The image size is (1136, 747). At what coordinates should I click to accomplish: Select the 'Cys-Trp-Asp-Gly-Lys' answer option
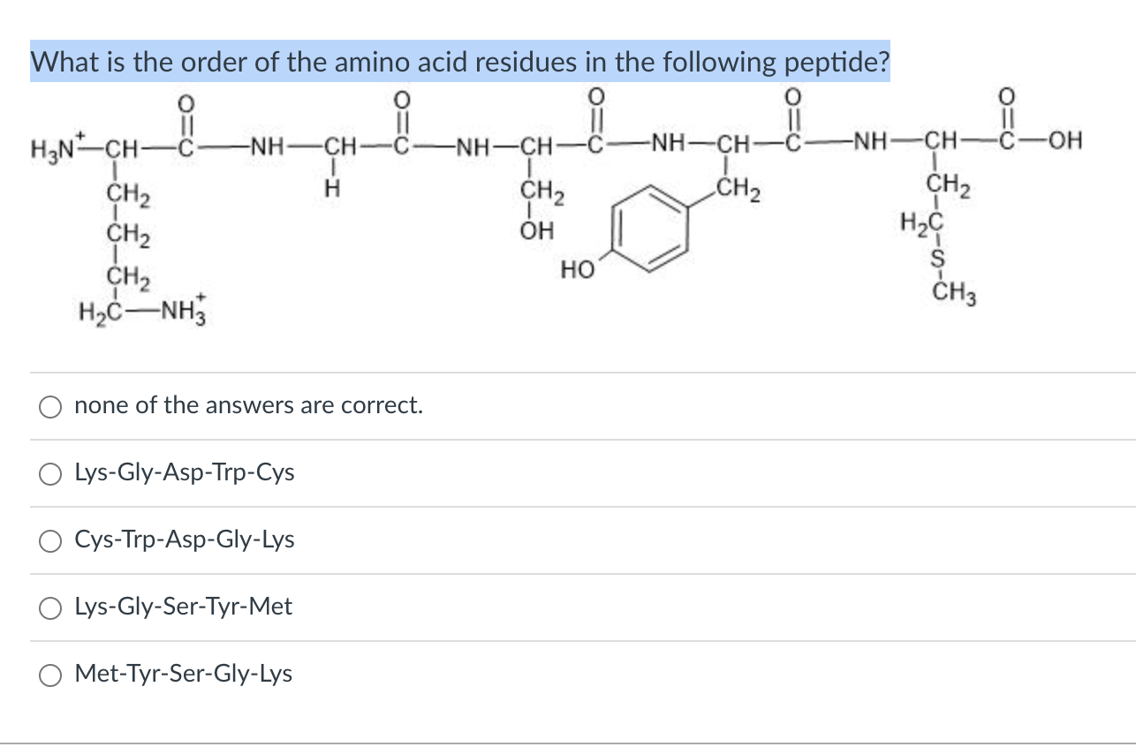[50, 540]
